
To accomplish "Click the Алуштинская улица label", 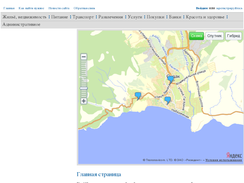I will coord(156,52).
